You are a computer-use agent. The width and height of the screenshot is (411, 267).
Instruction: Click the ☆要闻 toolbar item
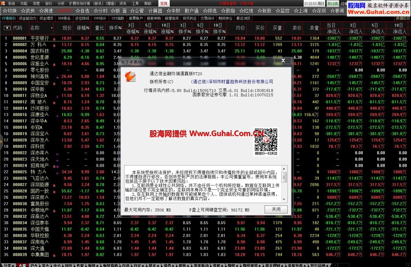click(x=337, y=11)
